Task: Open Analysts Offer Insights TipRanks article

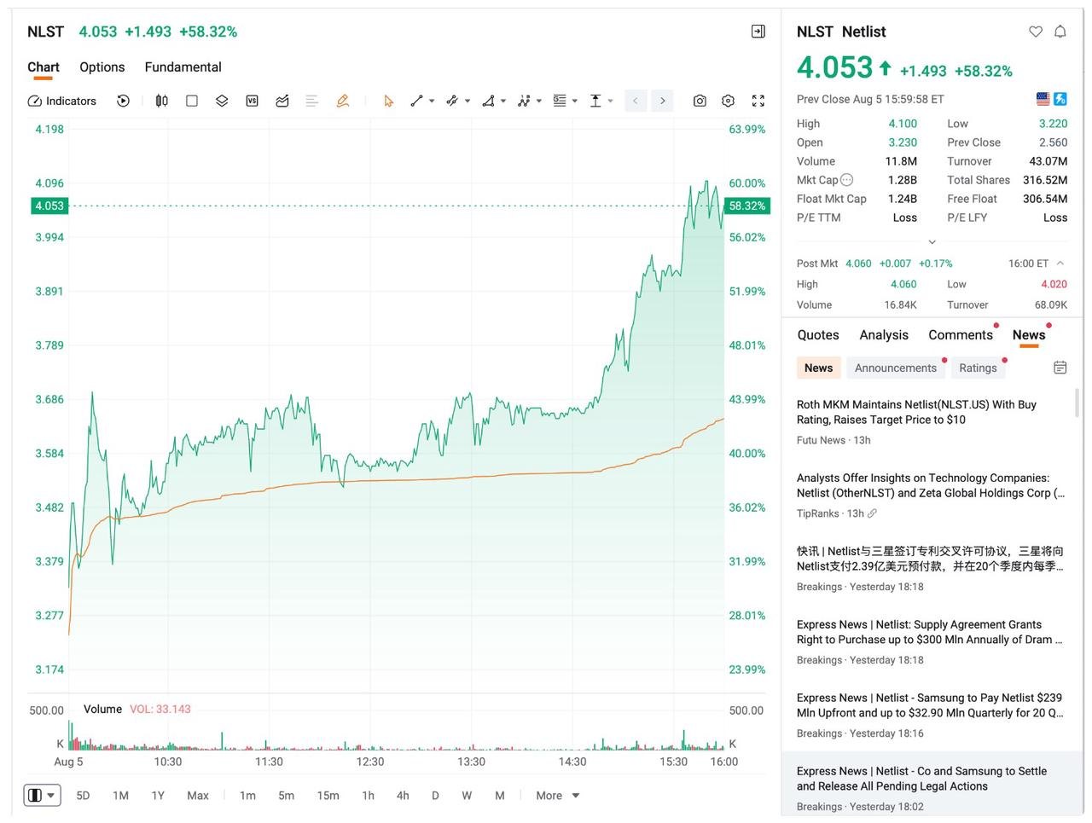Action: click(x=930, y=496)
